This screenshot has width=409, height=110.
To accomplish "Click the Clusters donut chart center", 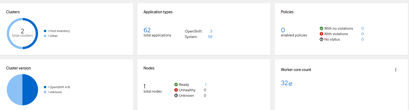I will pos(22,33).
